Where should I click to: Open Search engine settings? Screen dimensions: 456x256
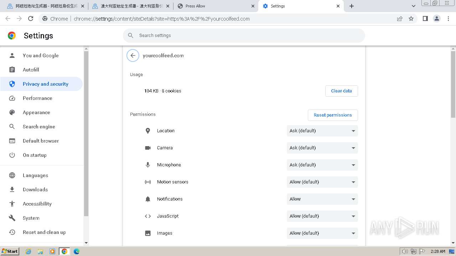point(41,127)
